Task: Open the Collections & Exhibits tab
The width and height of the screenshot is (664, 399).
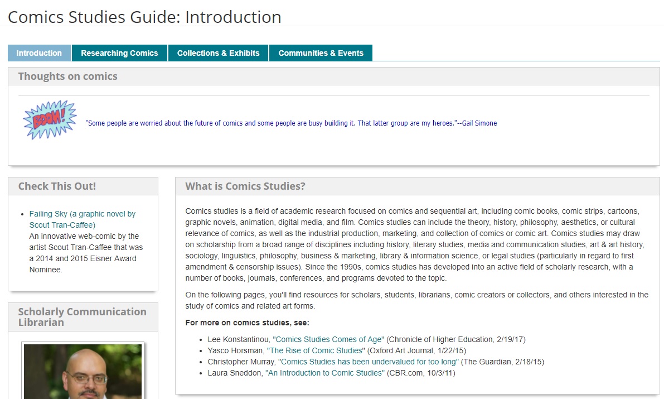Action: point(218,52)
